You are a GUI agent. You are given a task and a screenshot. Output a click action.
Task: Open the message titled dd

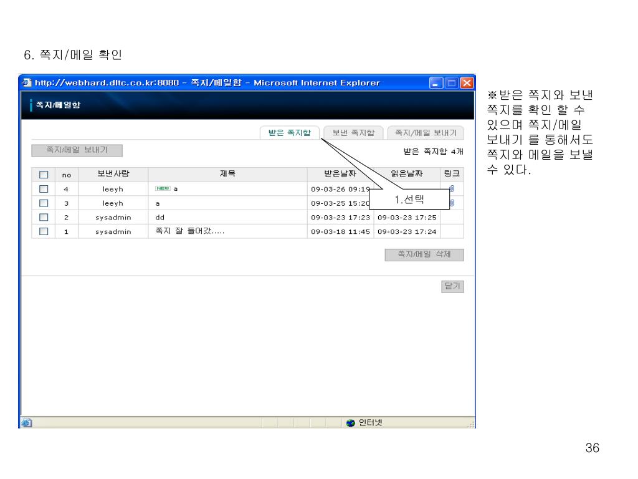[x=159, y=218]
